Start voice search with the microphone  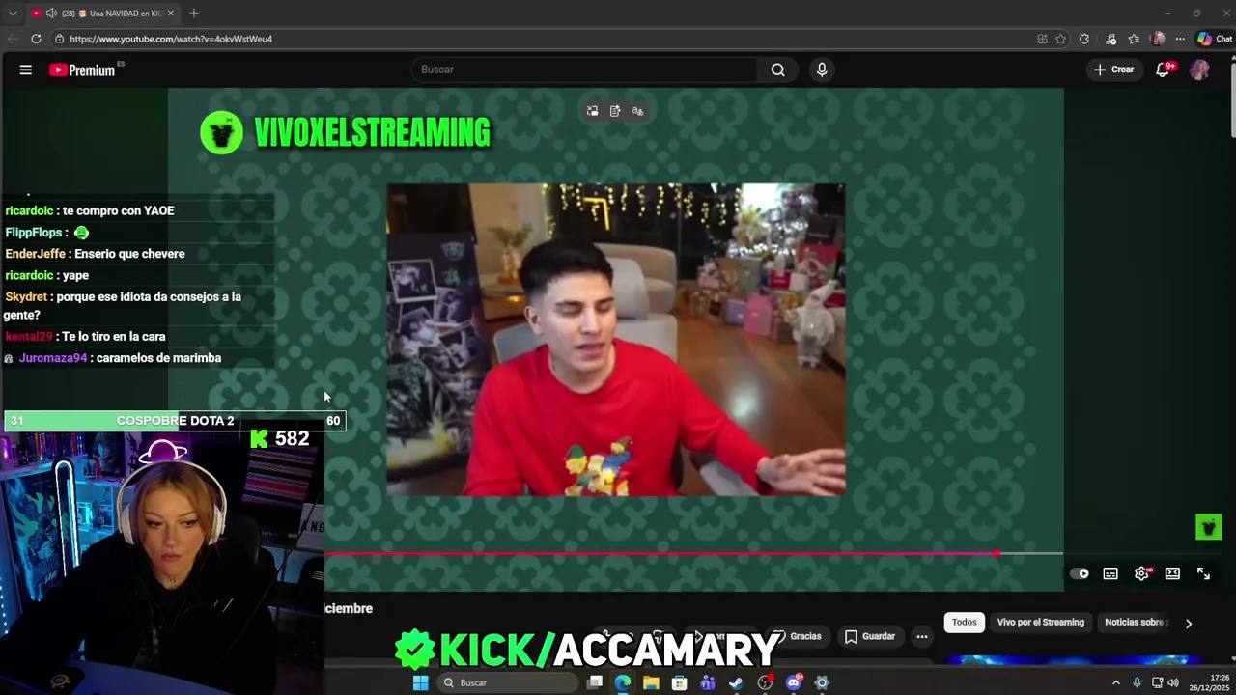tap(822, 69)
